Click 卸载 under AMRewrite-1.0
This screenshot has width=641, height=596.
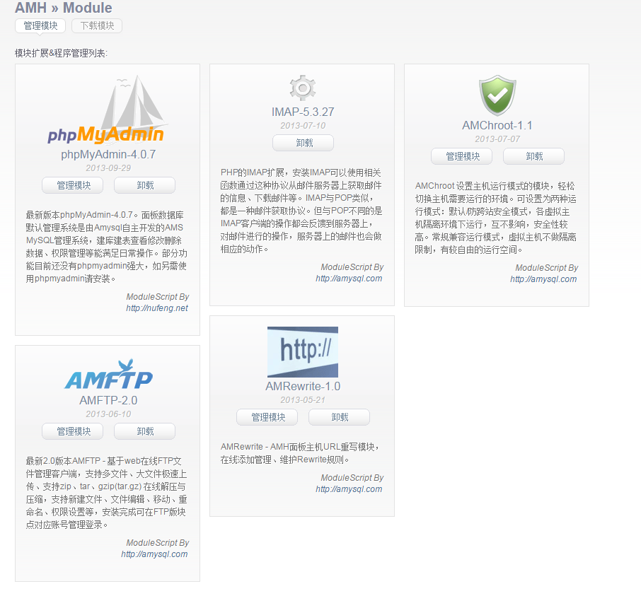click(x=339, y=417)
